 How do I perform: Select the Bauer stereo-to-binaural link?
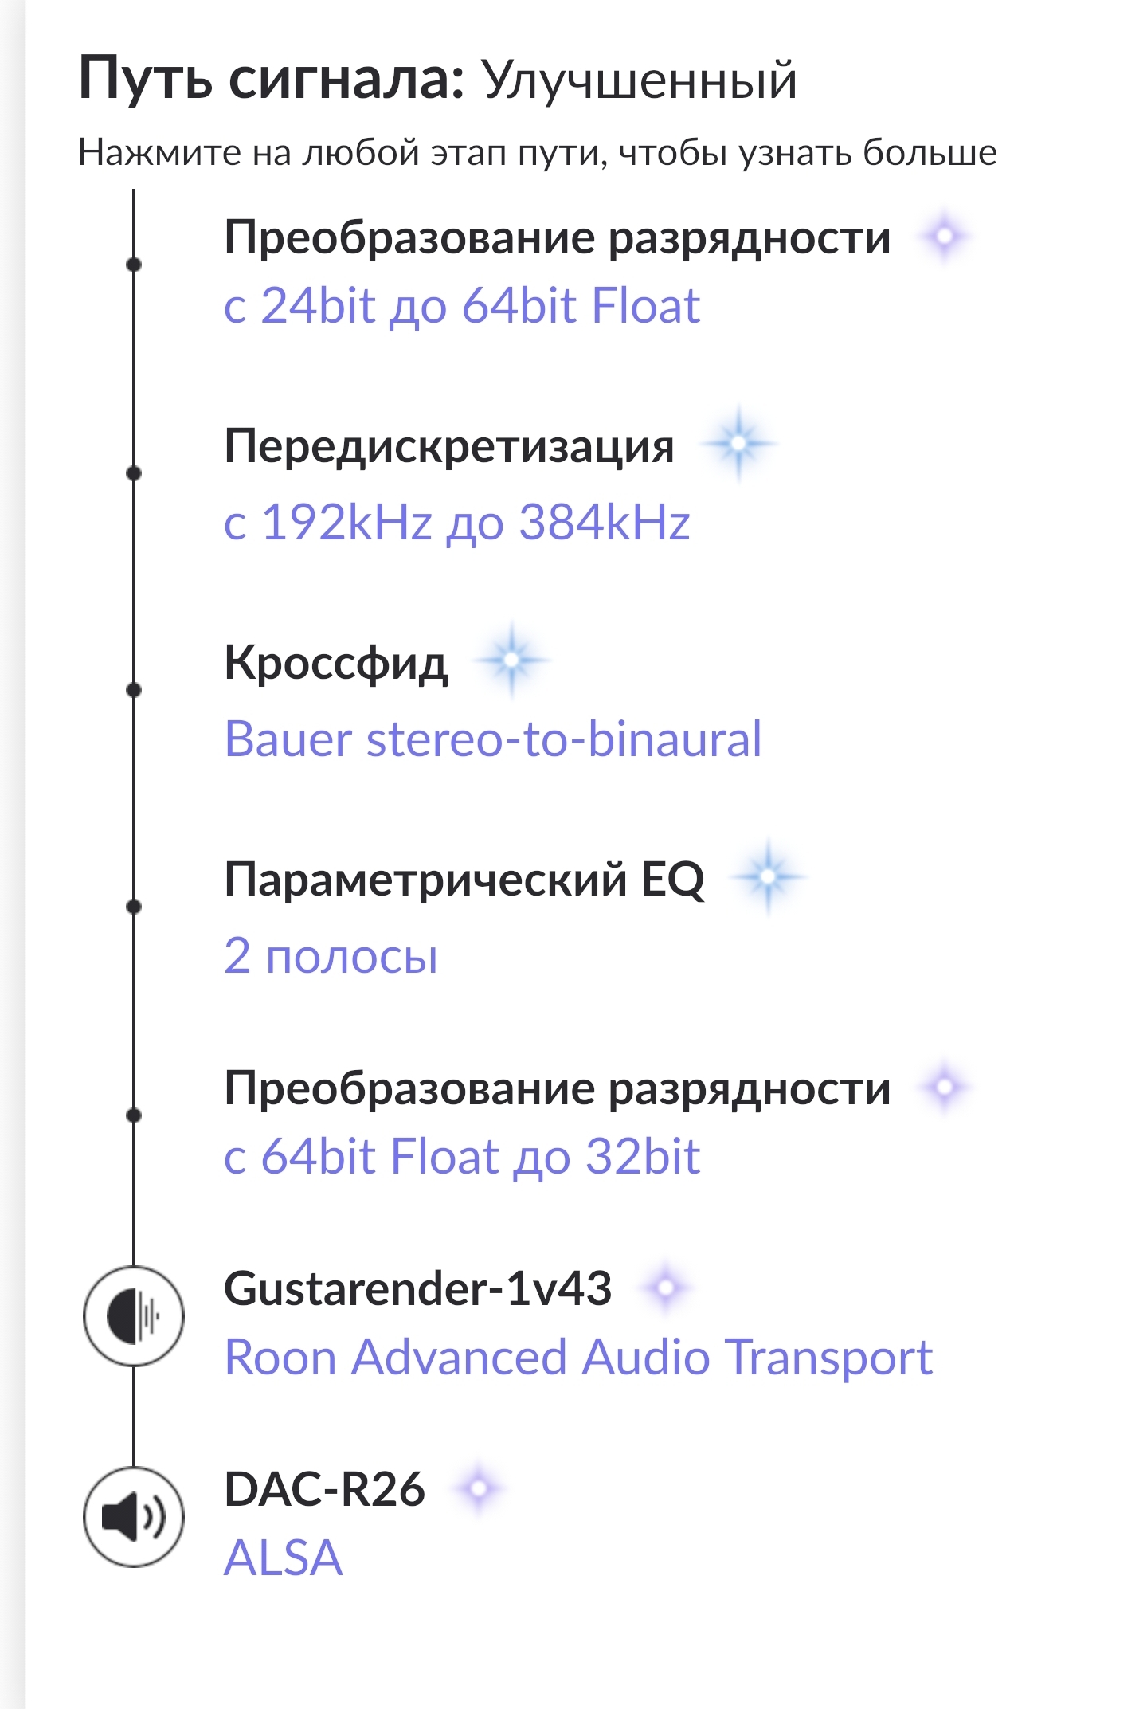pyautogui.click(x=493, y=739)
